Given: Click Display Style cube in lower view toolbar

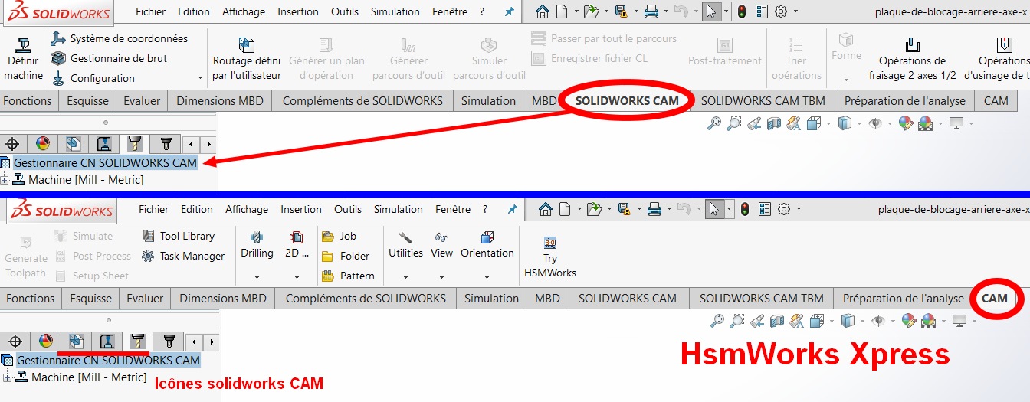Looking at the screenshot, I should coord(848,321).
